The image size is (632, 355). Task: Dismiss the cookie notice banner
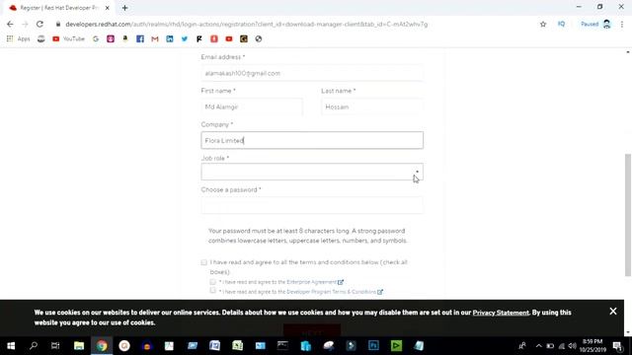click(613, 312)
